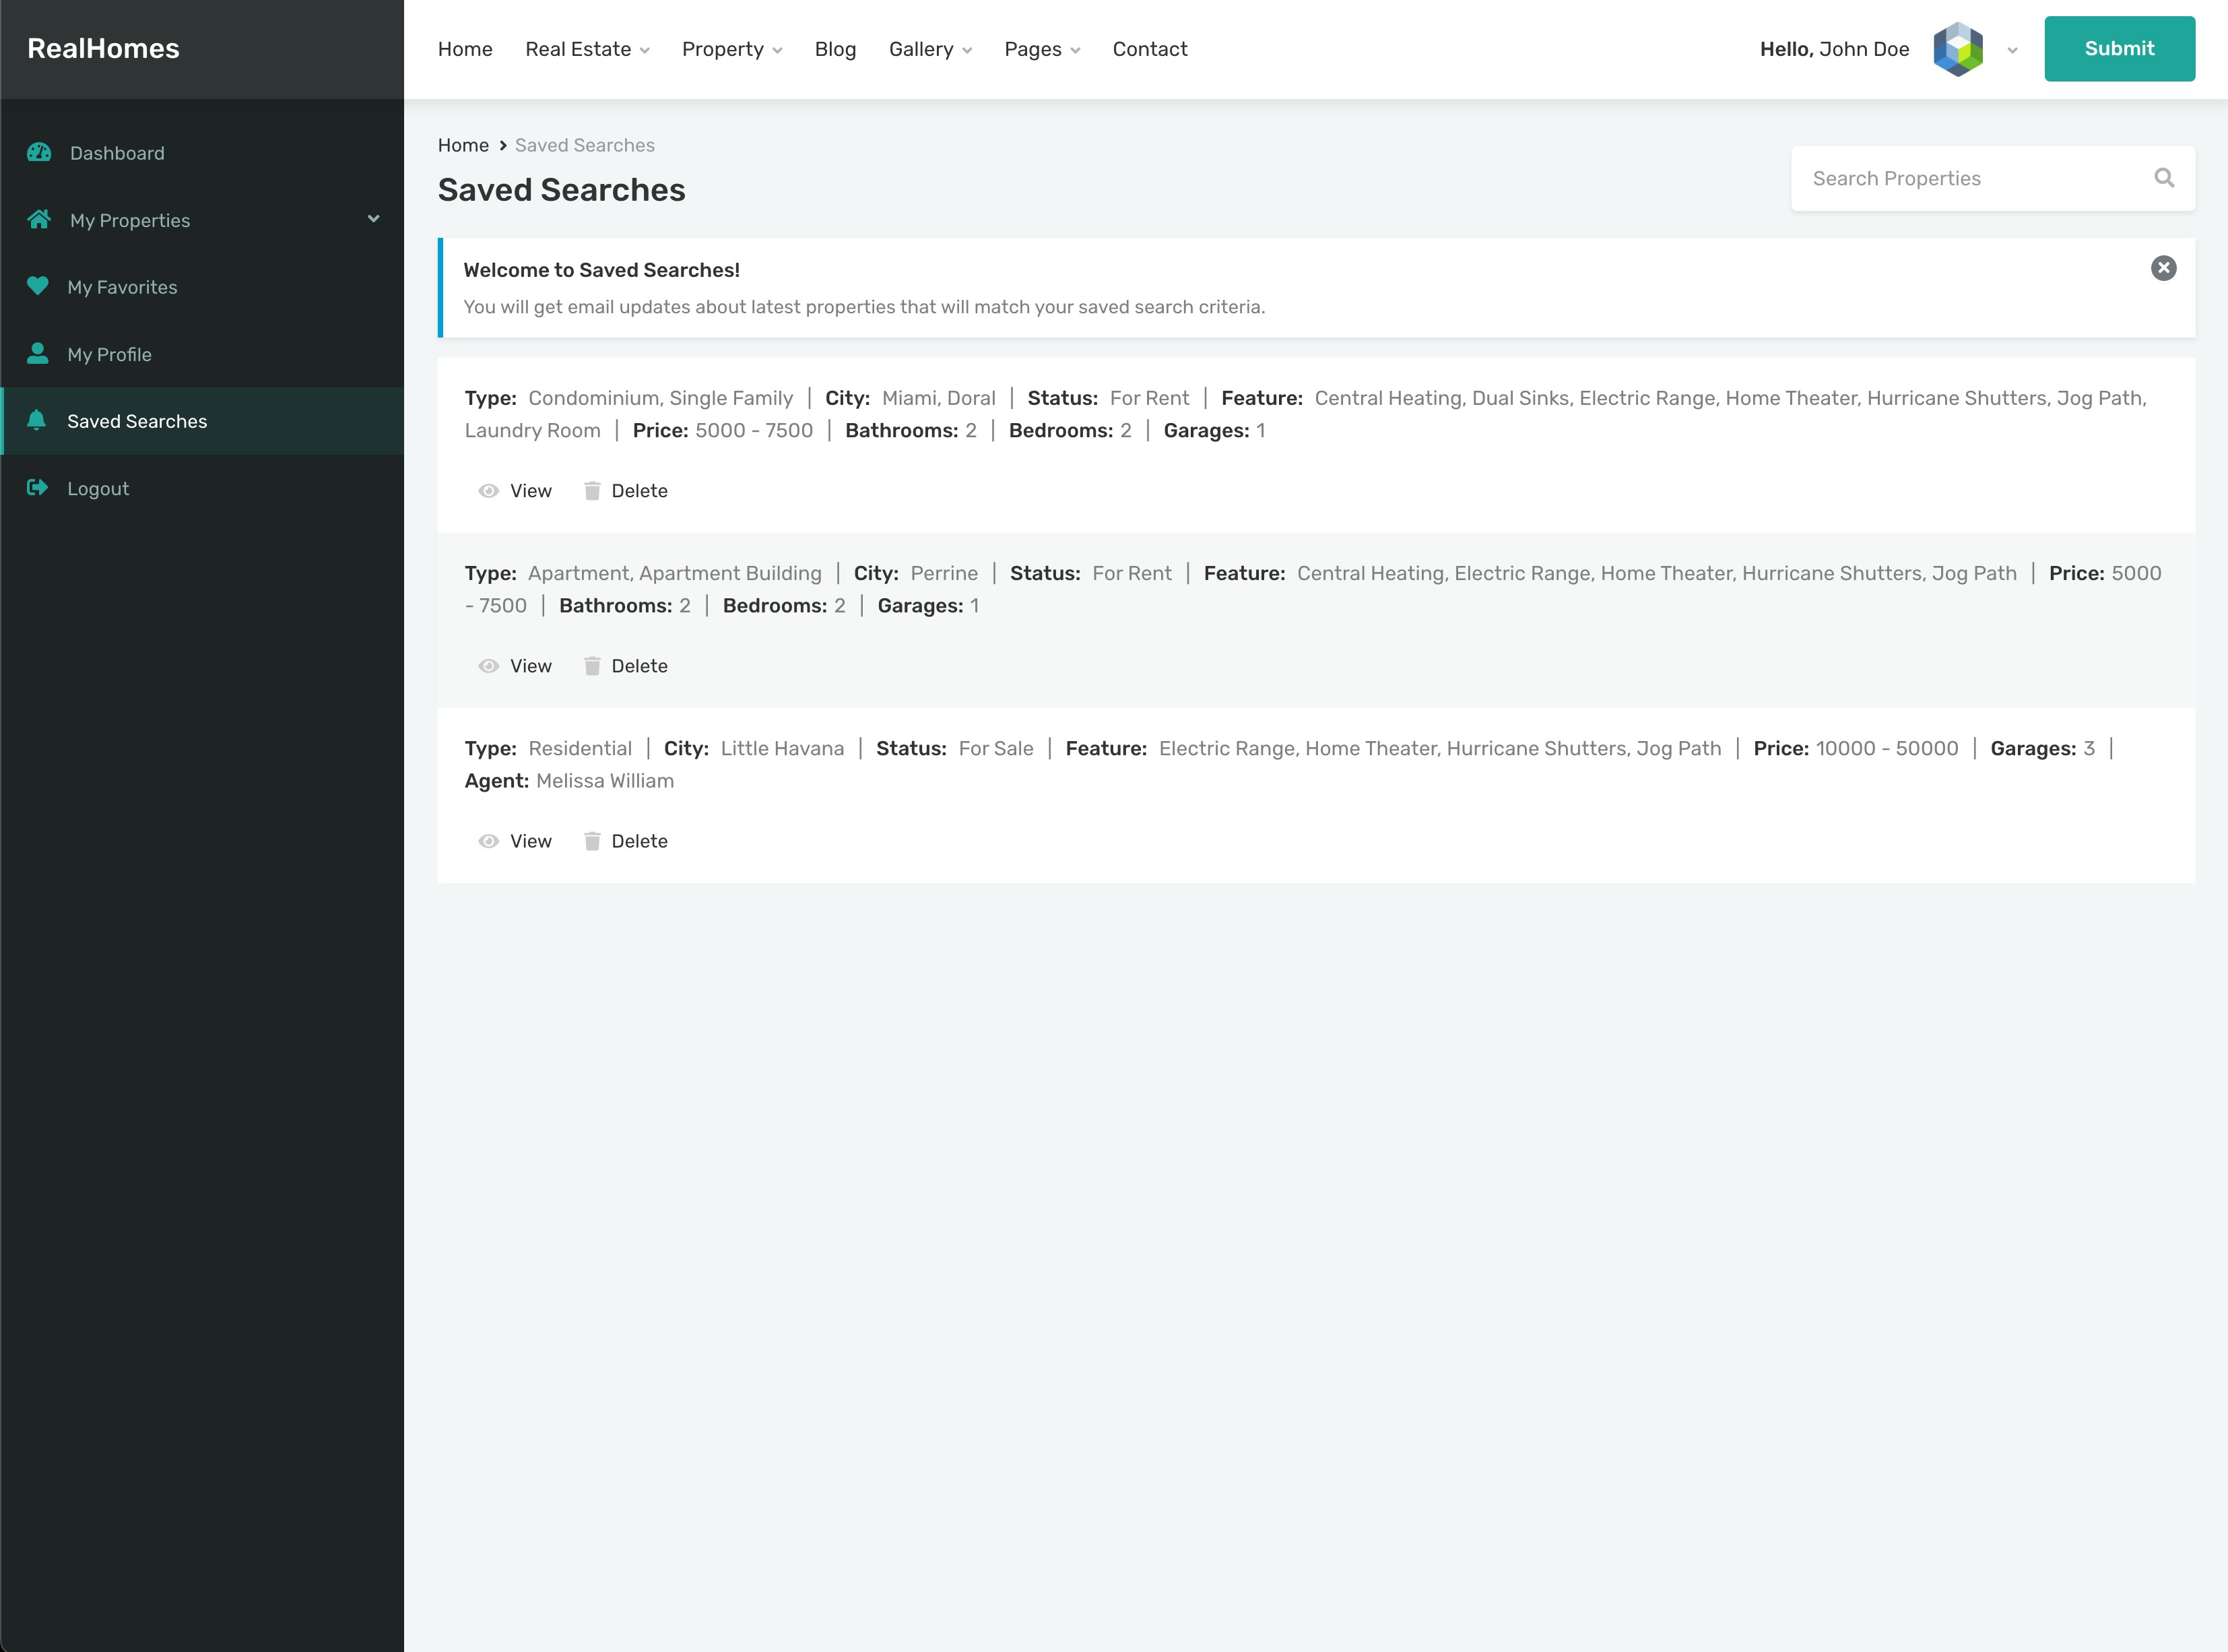The image size is (2228, 1652).
Task: Click the Saved Searches bell icon
Action: [x=37, y=420]
